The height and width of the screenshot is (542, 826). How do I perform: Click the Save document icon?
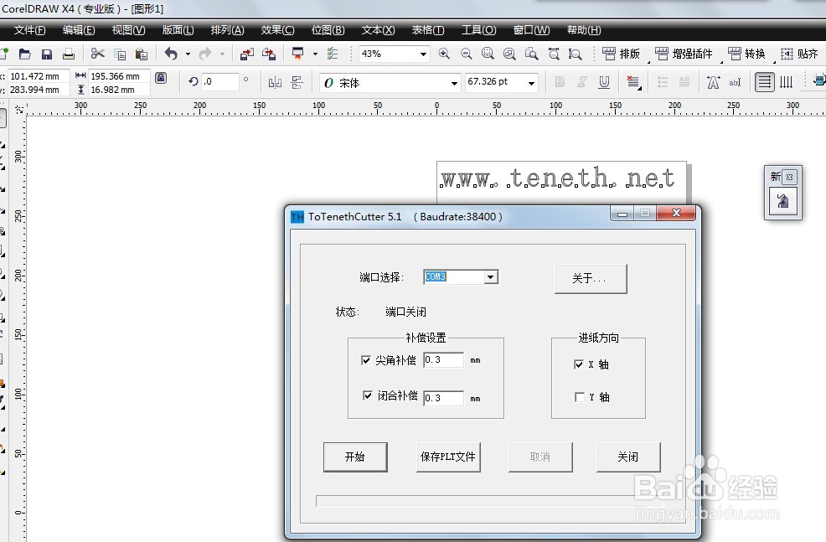tap(46, 54)
